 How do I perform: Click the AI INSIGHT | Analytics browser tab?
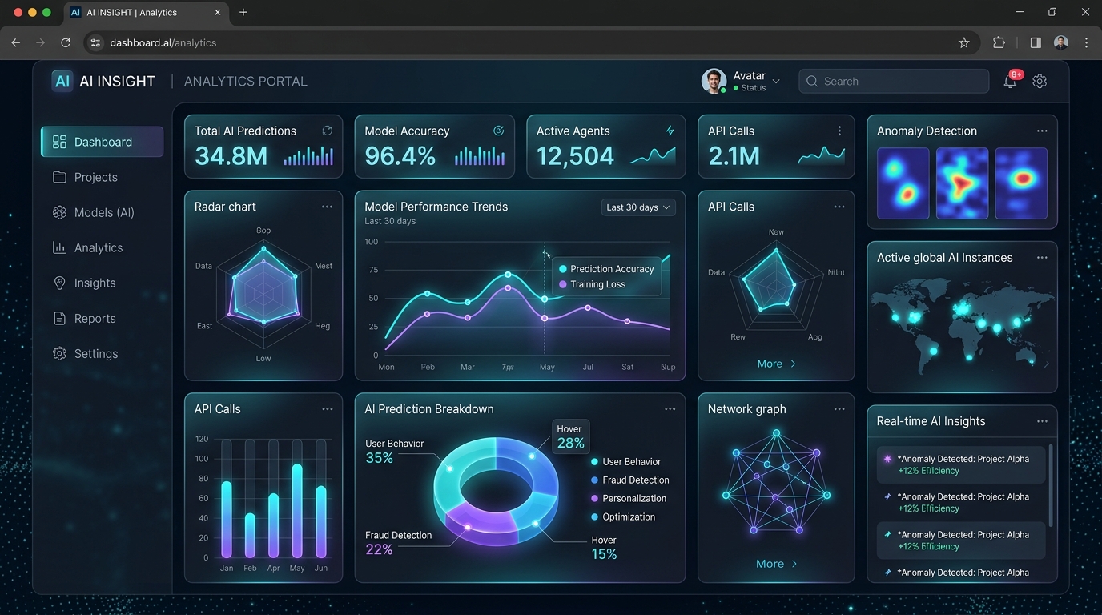click(147, 13)
